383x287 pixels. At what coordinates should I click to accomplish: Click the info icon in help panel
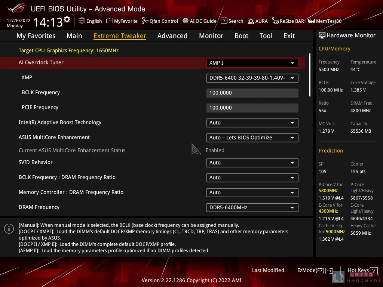pyautogui.click(x=9, y=229)
